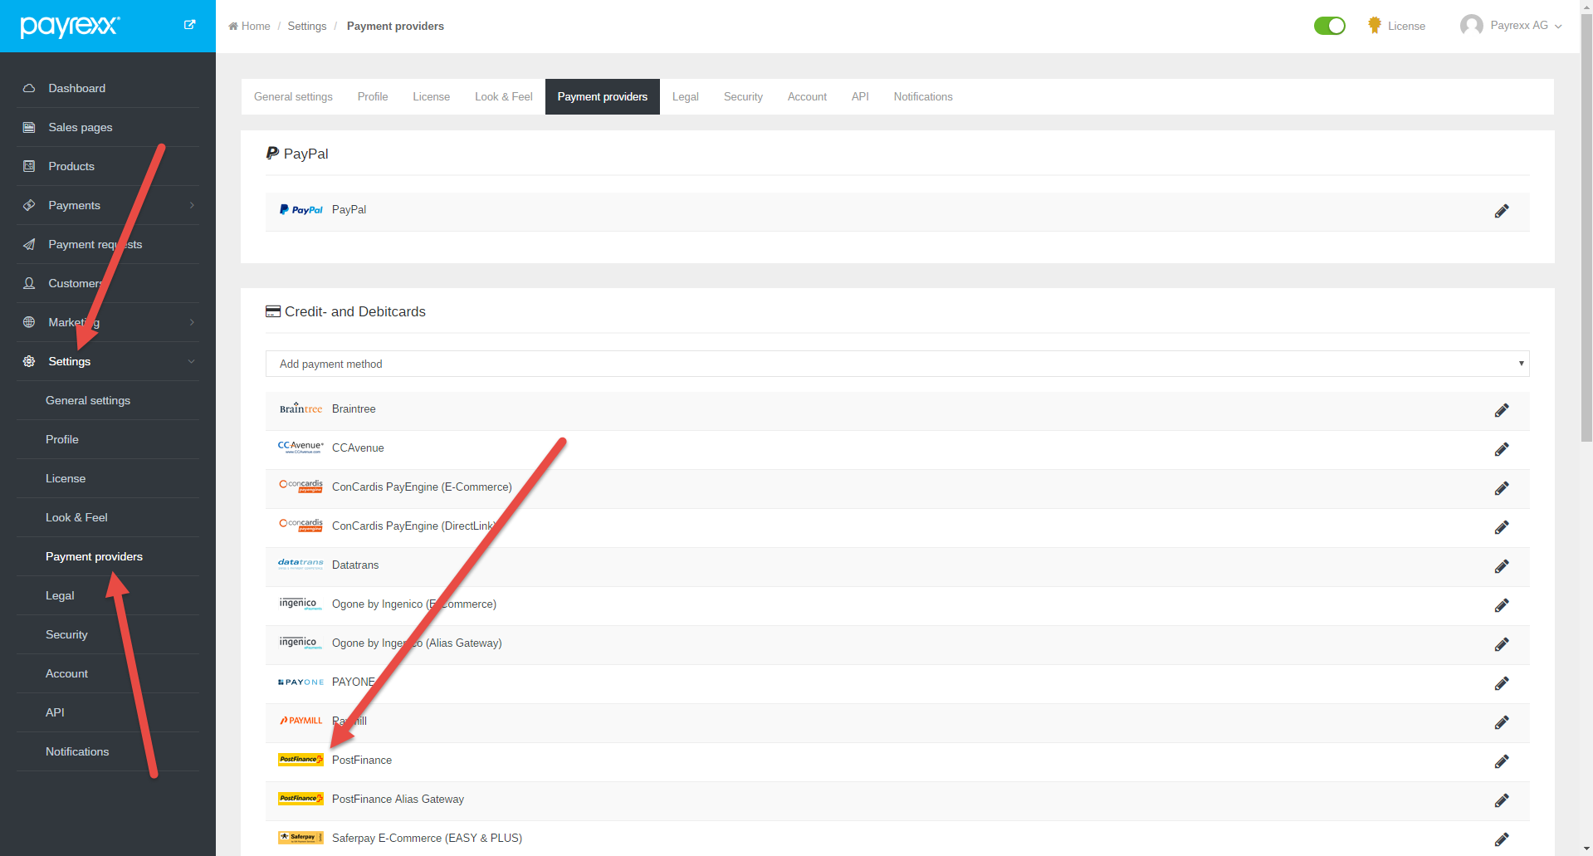1593x856 pixels.
Task: Click the Customers person icon
Action: [29, 283]
